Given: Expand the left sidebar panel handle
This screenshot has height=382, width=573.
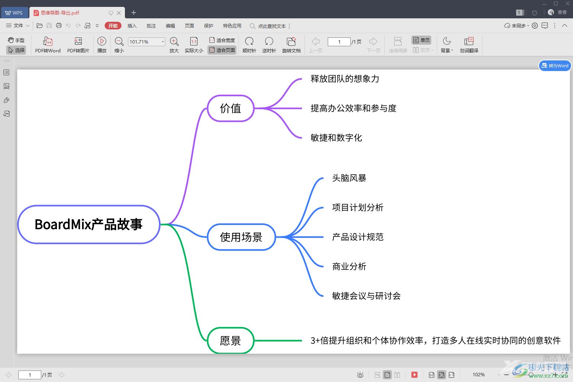Looking at the screenshot, I should 7,61.
